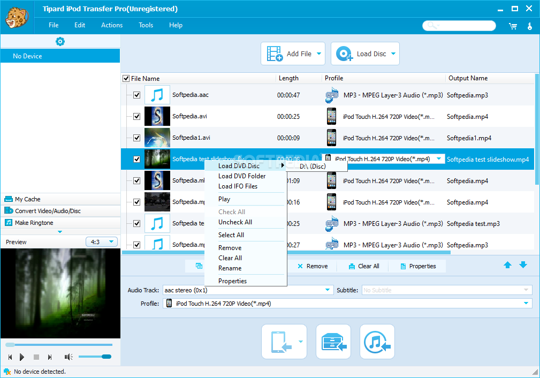Open the Audio Track dropdown

[x=248, y=290]
